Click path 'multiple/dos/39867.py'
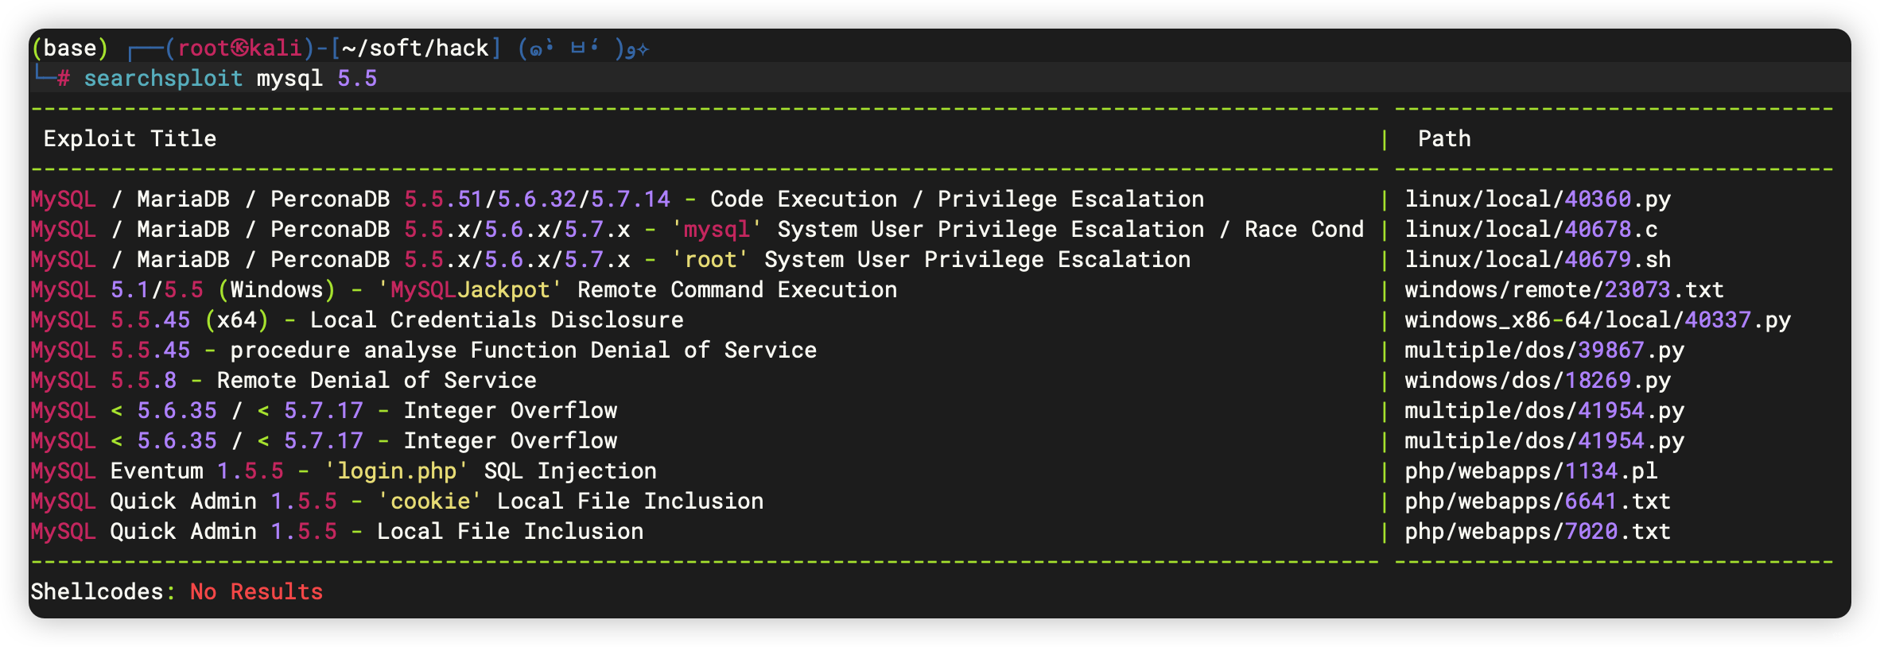 [x=1544, y=350]
